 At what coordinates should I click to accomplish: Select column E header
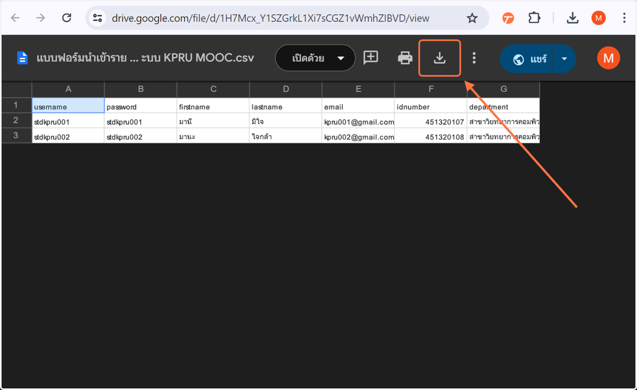pyautogui.click(x=358, y=89)
